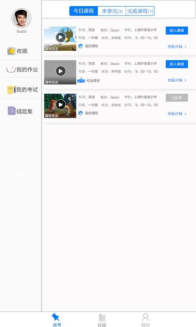This screenshot has height=327, width=196.
Task: Play the third course cartoon video thumbnail
Action: tap(60, 106)
